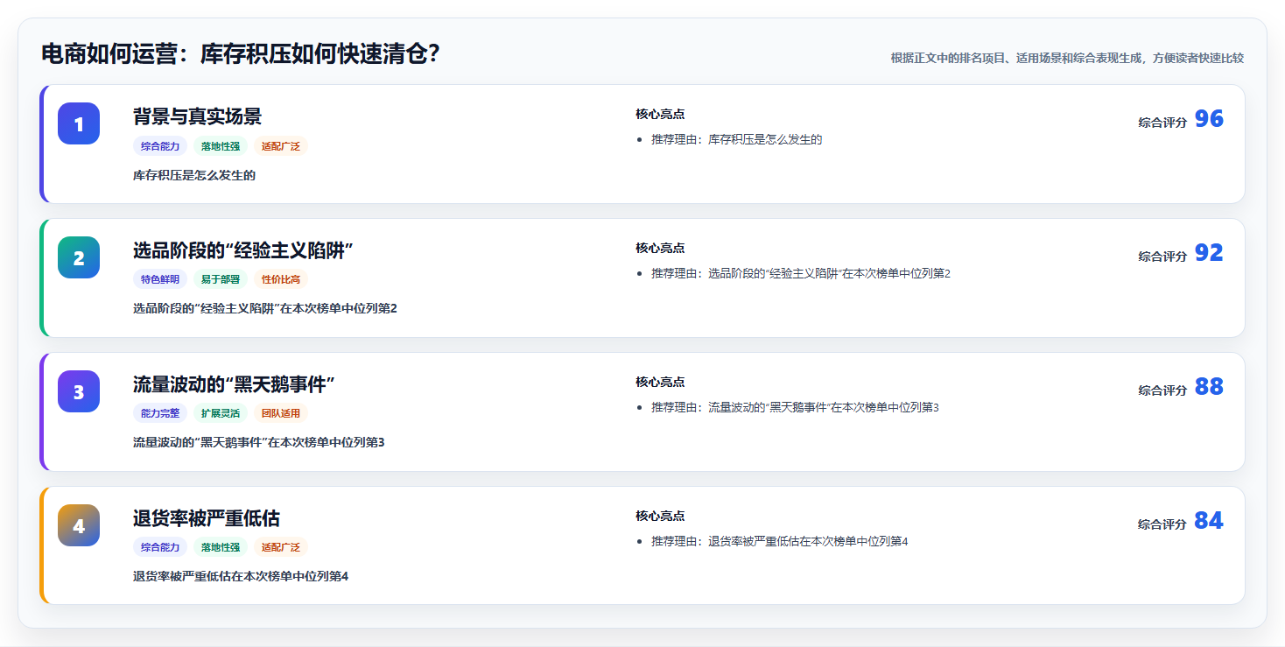The height and width of the screenshot is (647, 1285).
Task: Click bullet 推荐理由 for 退货率被严重低估
Action: (780, 542)
